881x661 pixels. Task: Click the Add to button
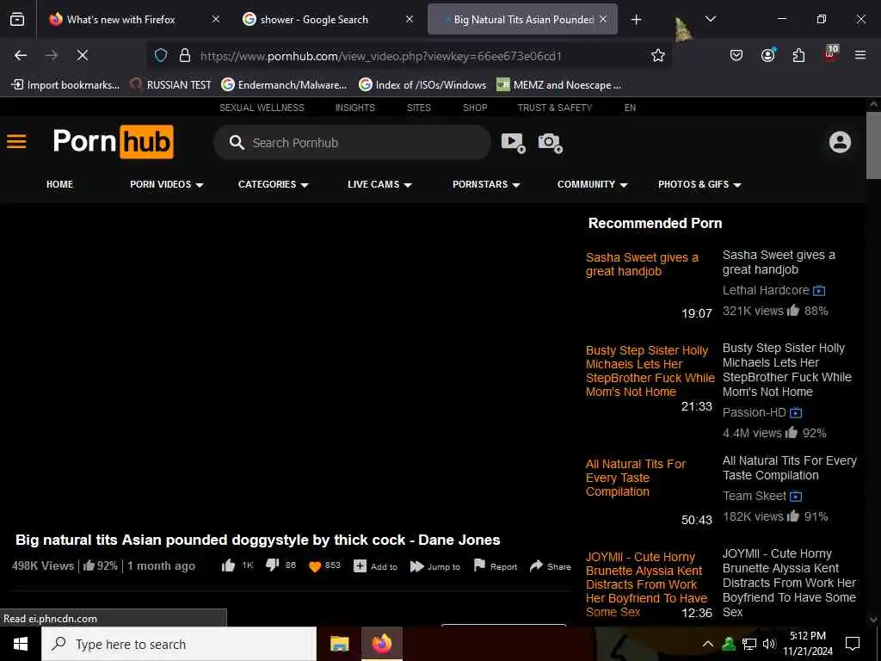coord(375,566)
